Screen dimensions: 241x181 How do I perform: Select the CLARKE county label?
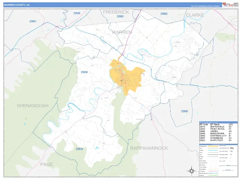coord(195,15)
